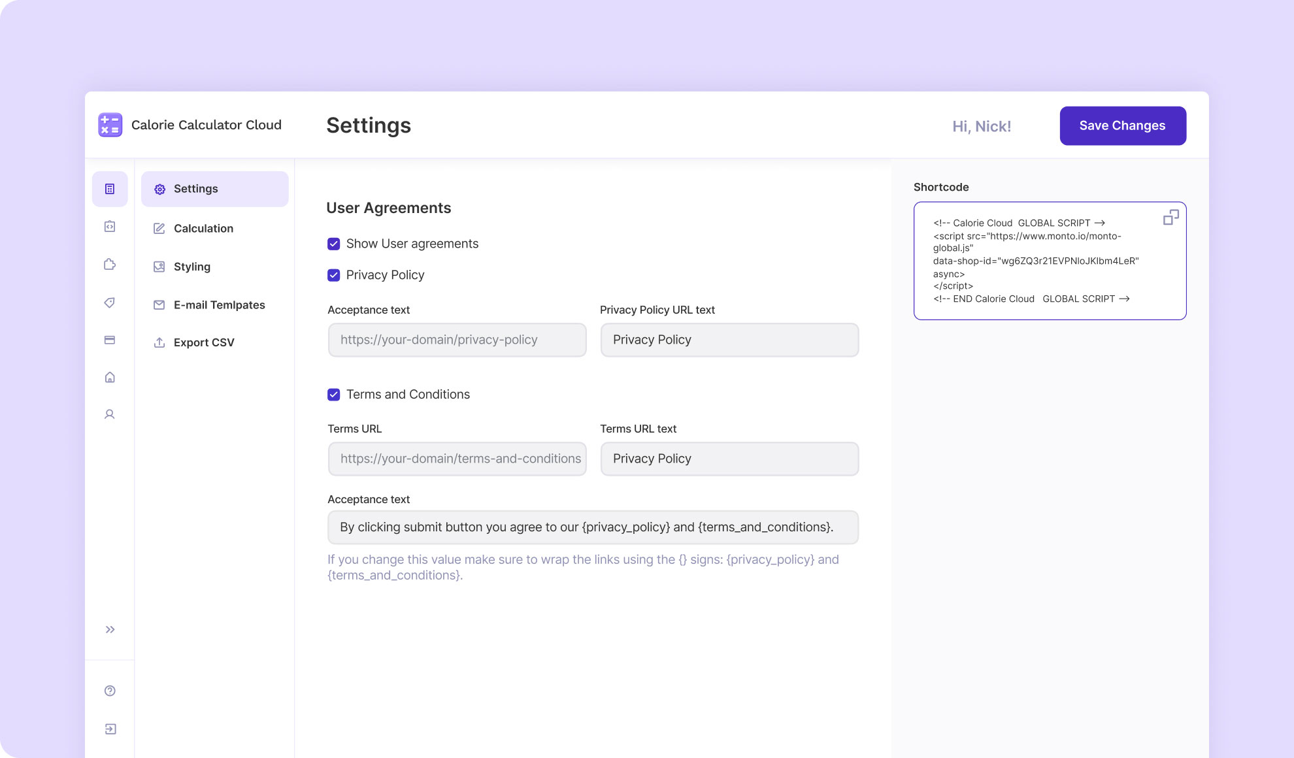Click the dashboard/grid icon in sidebar
The image size is (1294, 758).
(x=109, y=189)
